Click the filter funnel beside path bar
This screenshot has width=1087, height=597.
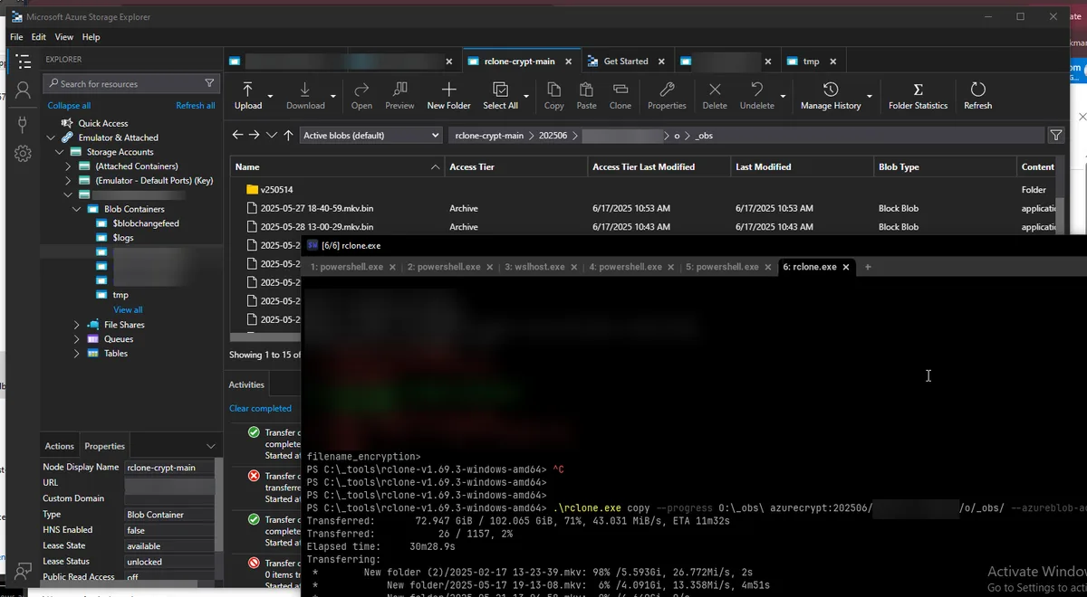[1056, 136]
